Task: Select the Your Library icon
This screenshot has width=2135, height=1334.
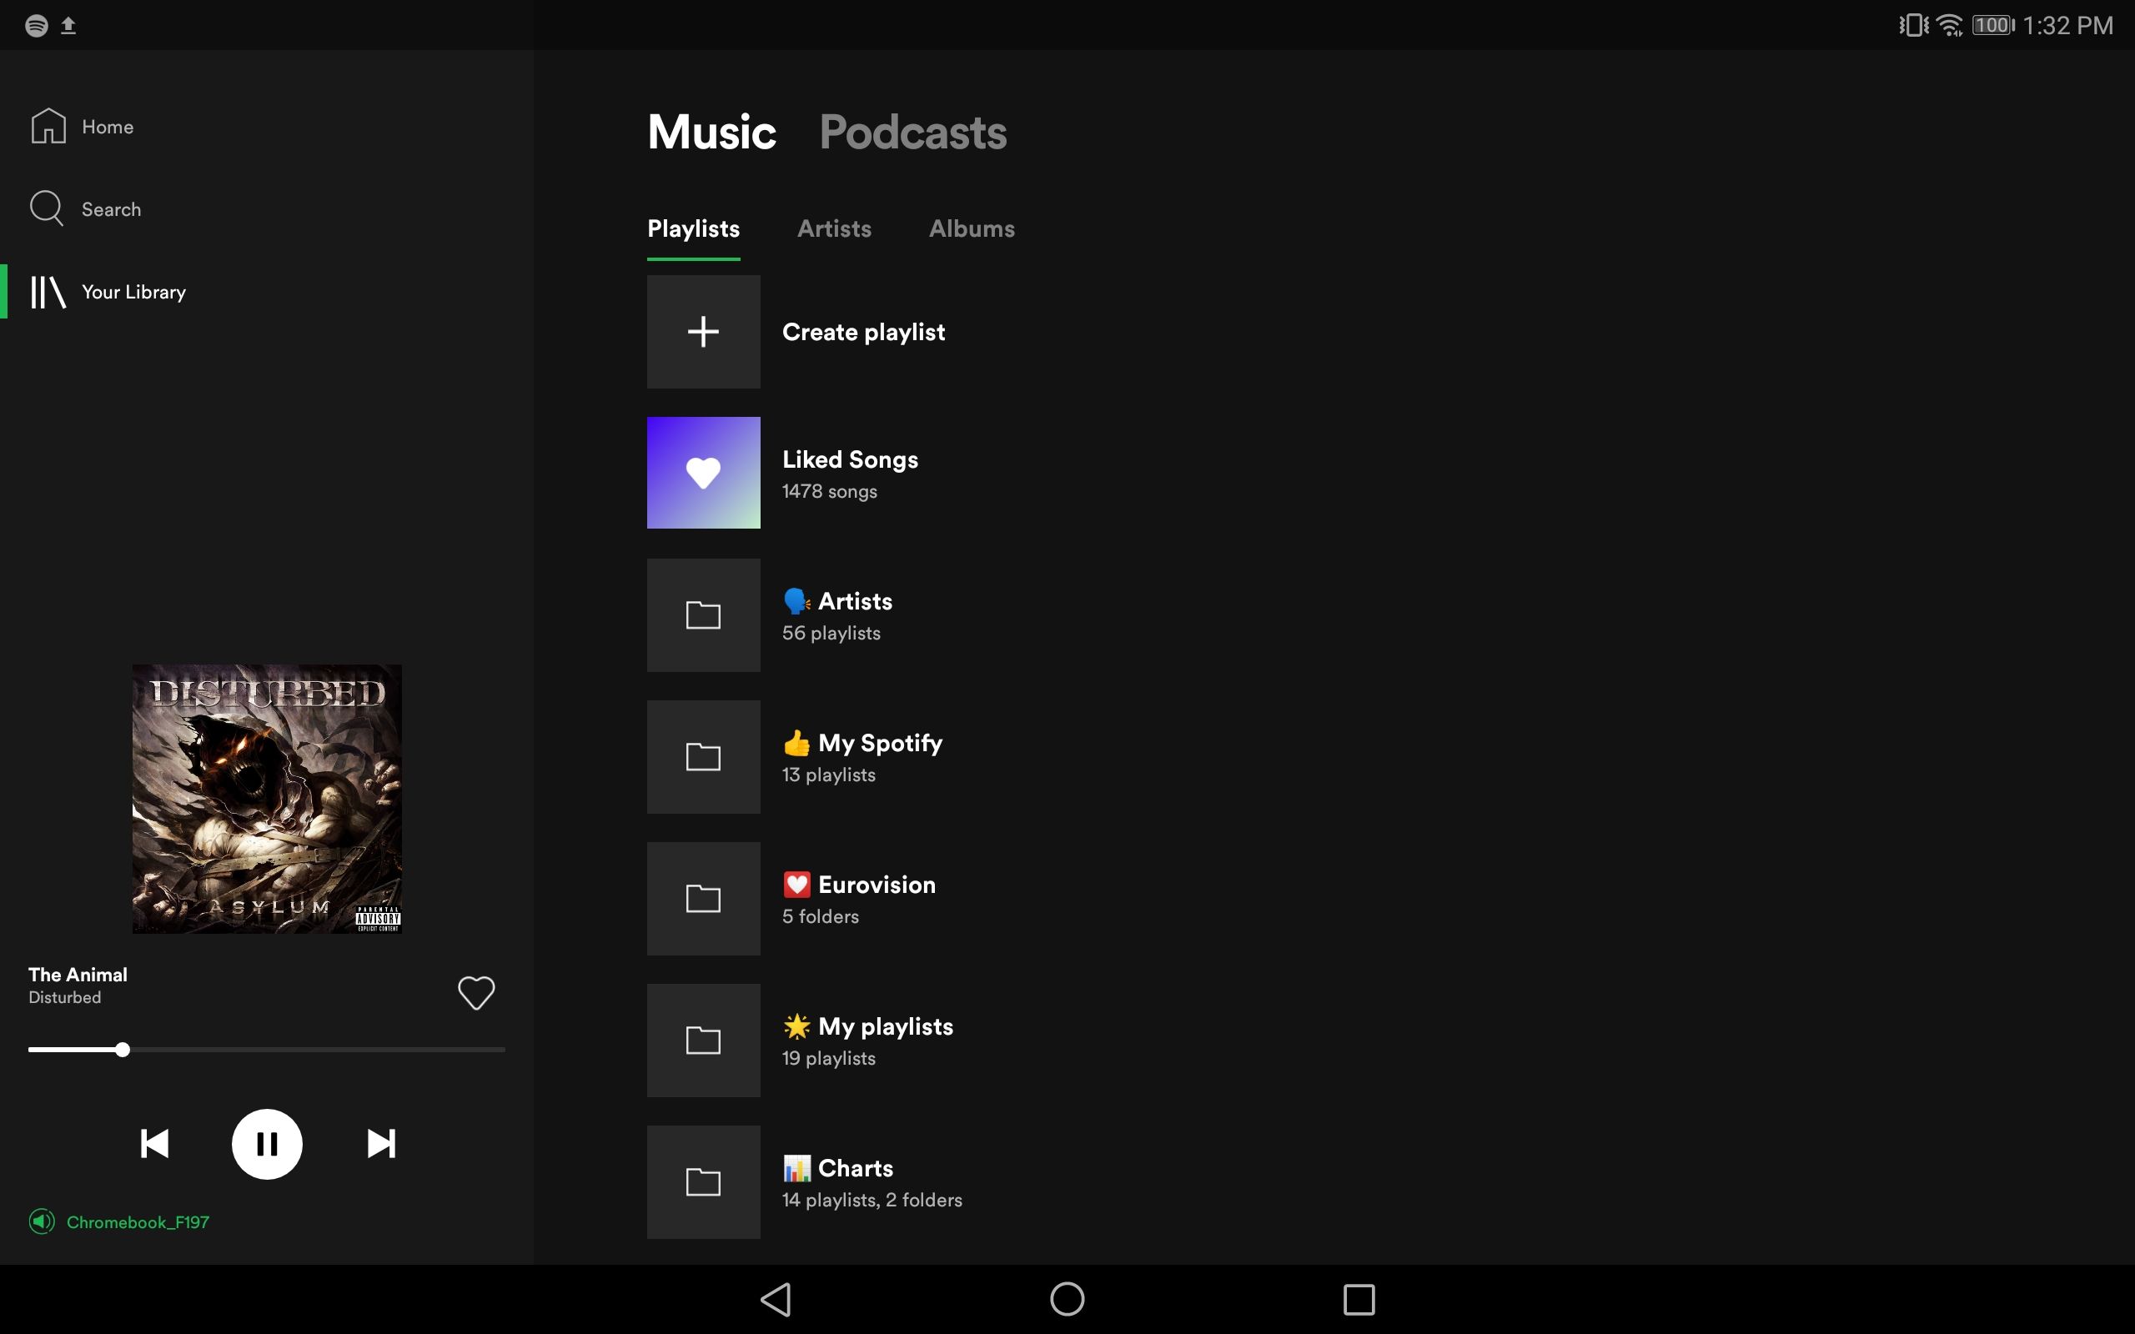Action: point(48,292)
